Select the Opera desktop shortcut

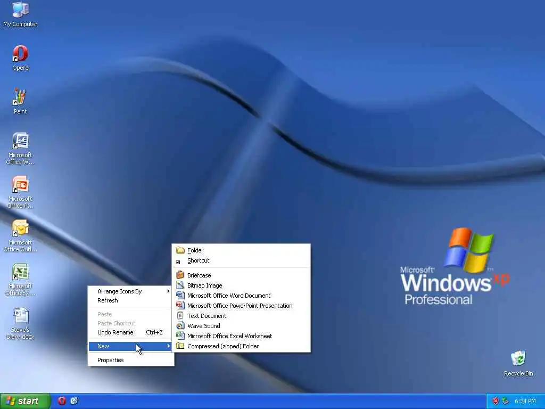[x=20, y=58]
